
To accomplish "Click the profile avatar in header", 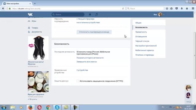I will coord(160,15).
